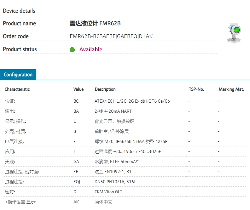The image size is (250, 210).
Task: Click the Product name field label
Action: (20, 23)
